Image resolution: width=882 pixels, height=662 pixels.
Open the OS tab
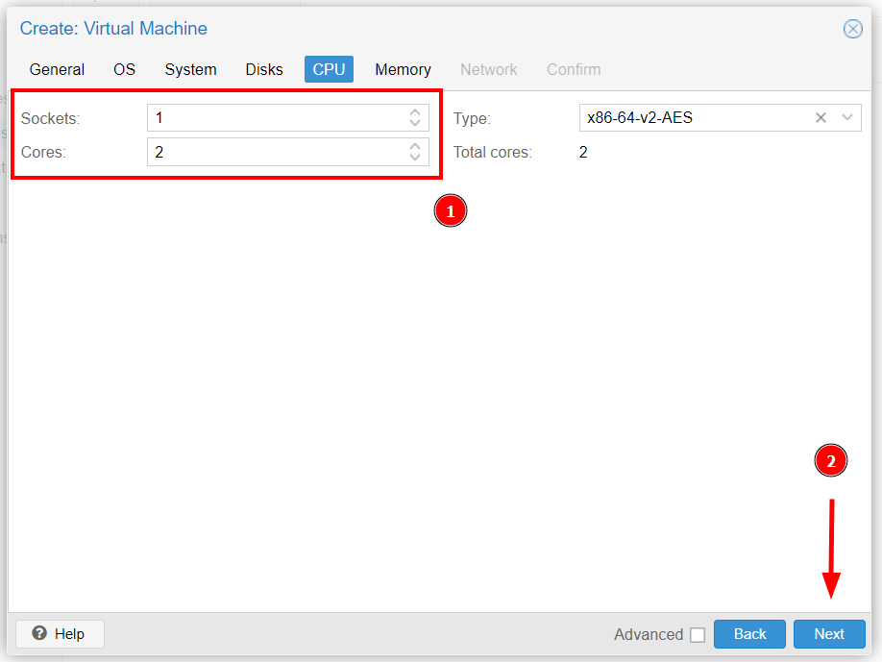pos(125,69)
